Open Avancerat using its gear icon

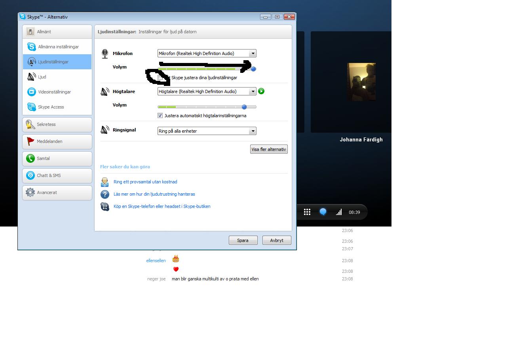tap(30, 192)
